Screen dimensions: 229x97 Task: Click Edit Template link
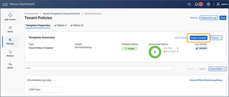click(x=181, y=38)
